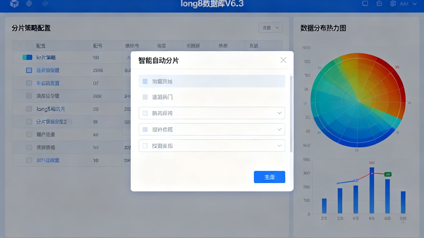Sort by the 配号 column header
The width and height of the screenshot is (424, 238).
coord(98,46)
